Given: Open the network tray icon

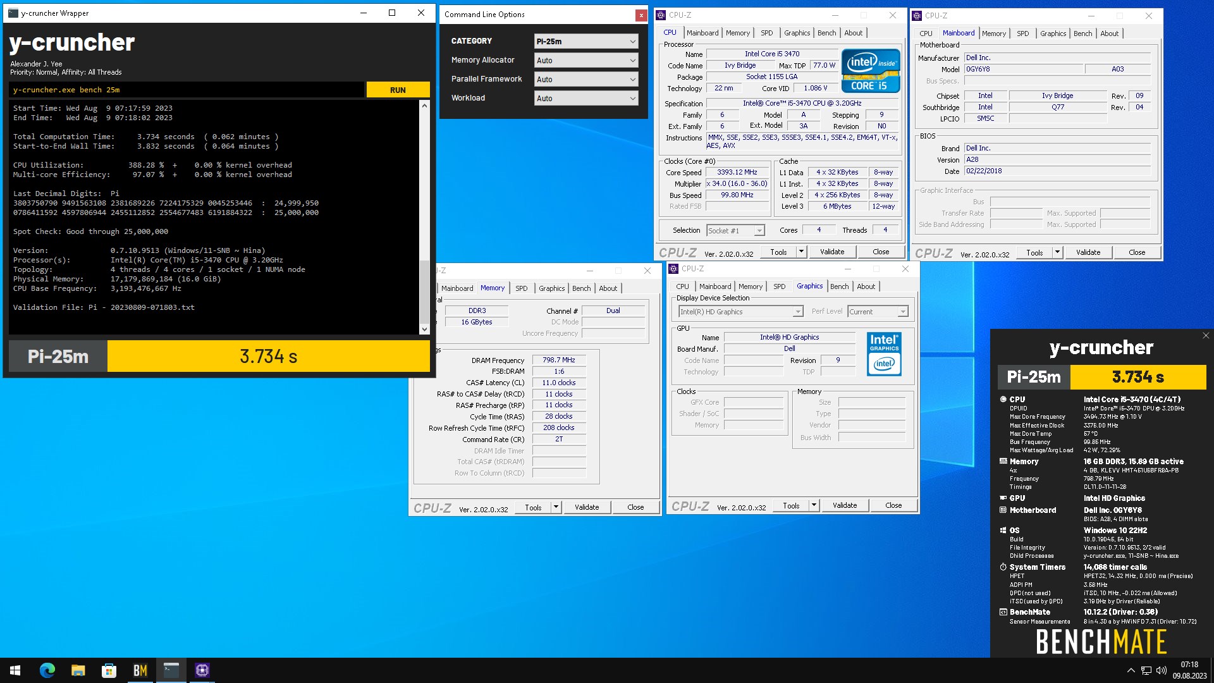Looking at the screenshot, I should (1146, 670).
